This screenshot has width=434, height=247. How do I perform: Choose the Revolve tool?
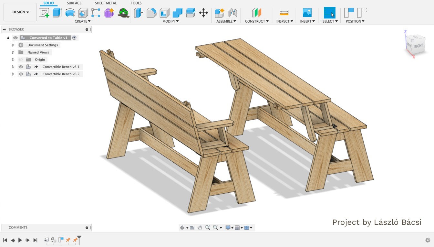[x=70, y=13]
